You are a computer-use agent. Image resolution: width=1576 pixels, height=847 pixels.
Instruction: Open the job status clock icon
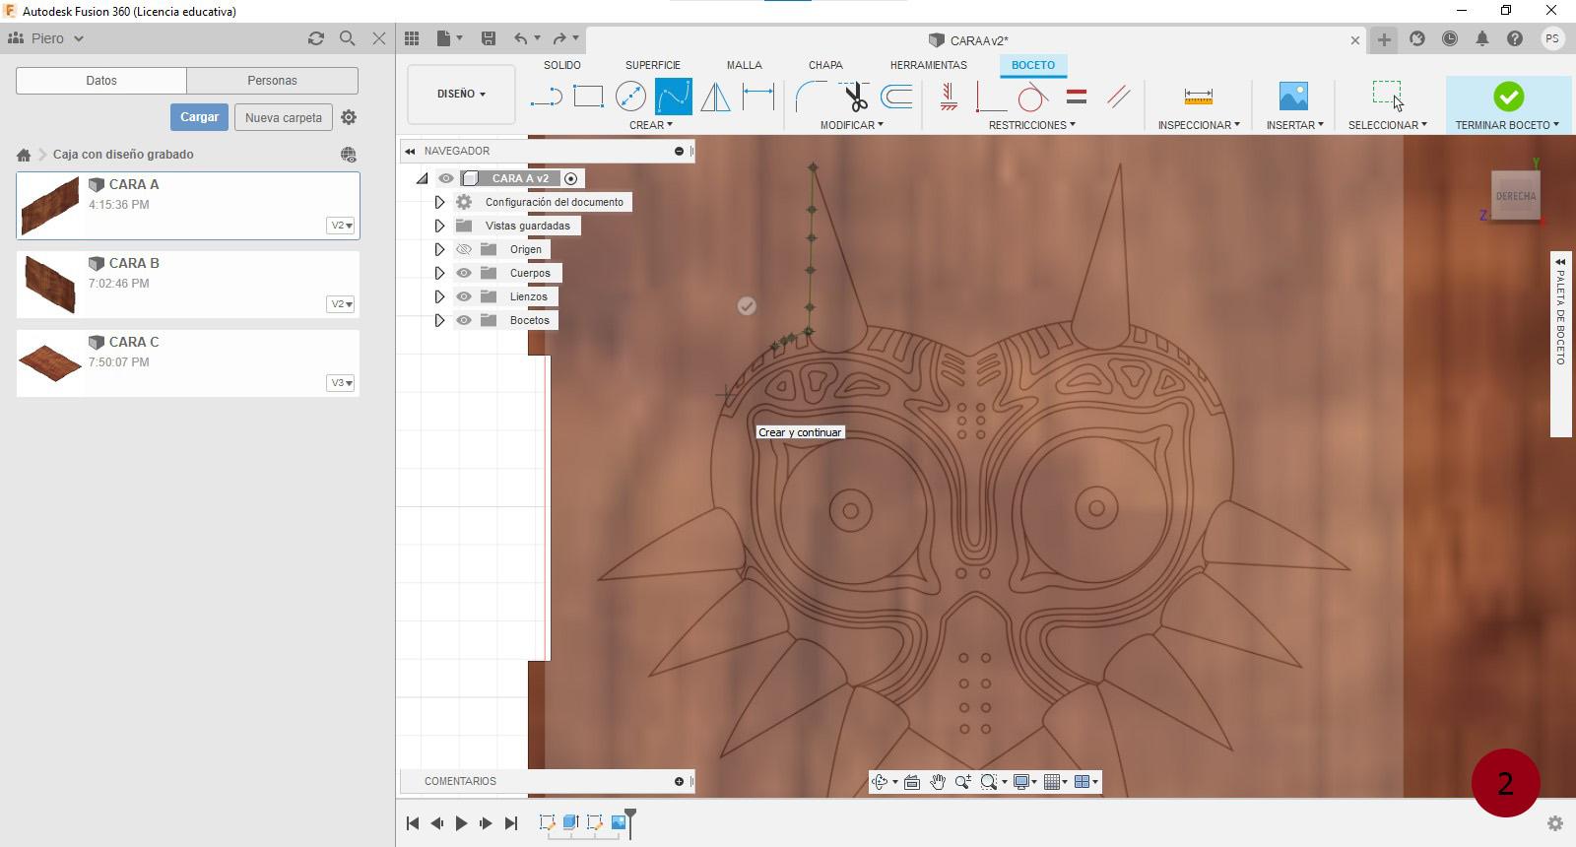1450,38
